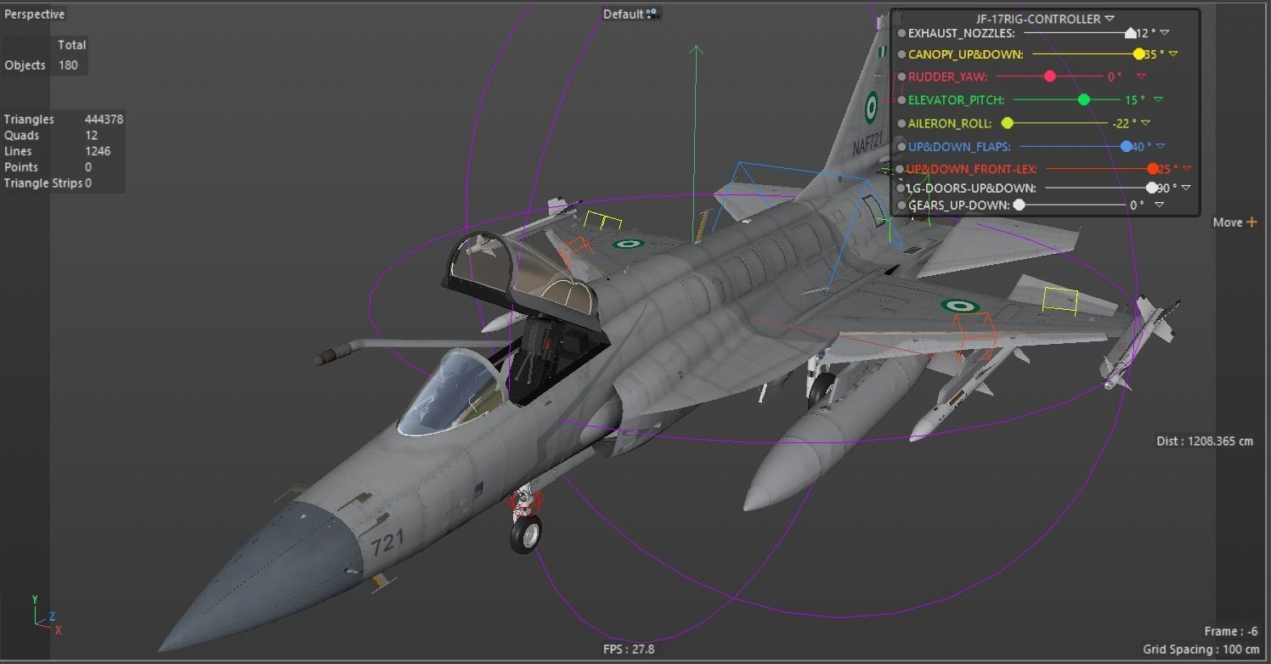The height and width of the screenshot is (664, 1271).
Task: Toggle keyframe dot for LG-DOORS-UP&DOWN
Action: 901,189
